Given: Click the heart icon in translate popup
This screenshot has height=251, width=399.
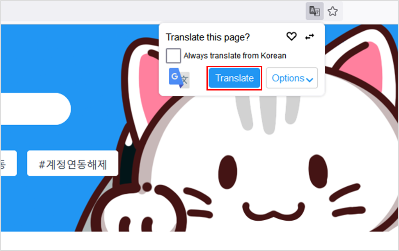Looking at the screenshot, I should pos(291,37).
